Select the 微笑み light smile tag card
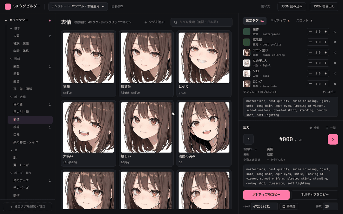 (x=146, y=63)
